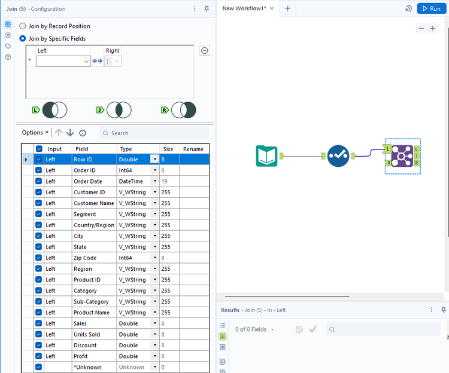Uncheck the Profit field checkbox
The height and width of the screenshot is (373, 449).
(x=39, y=356)
